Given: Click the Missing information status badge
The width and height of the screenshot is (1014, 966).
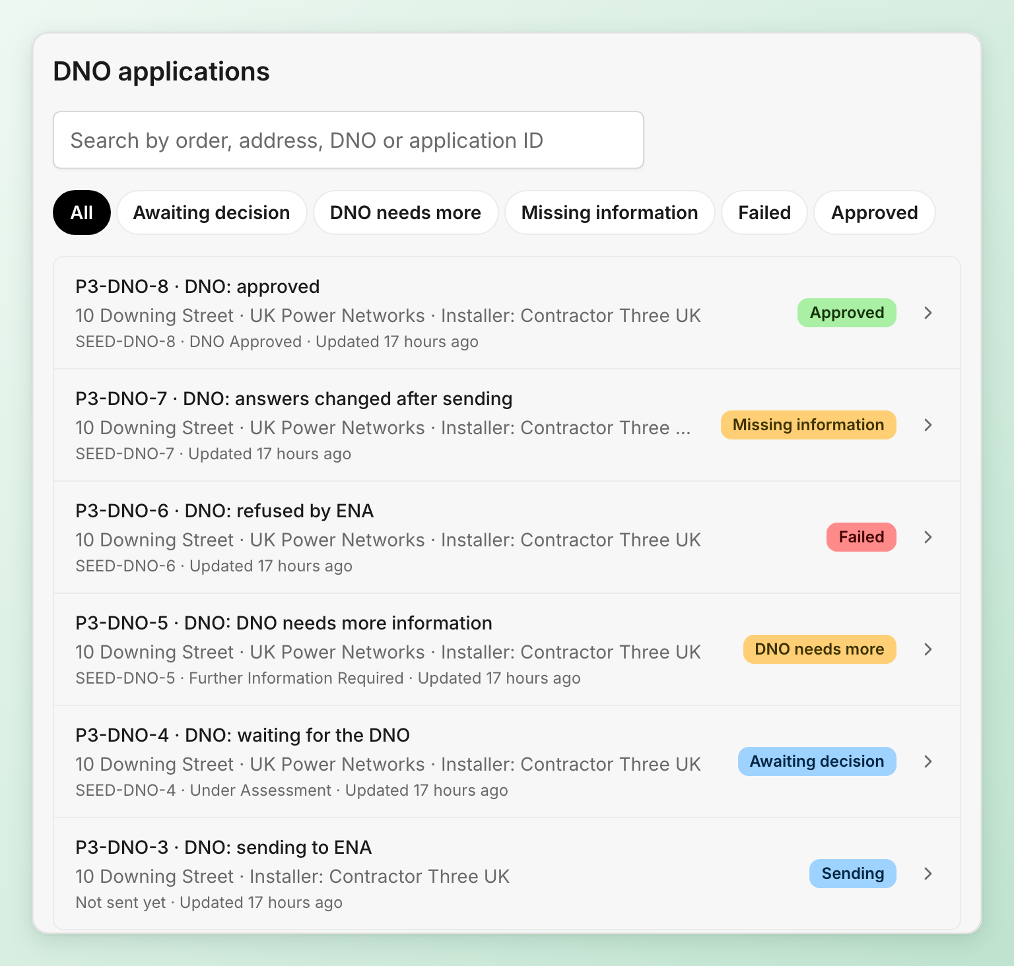Looking at the screenshot, I should [x=809, y=425].
